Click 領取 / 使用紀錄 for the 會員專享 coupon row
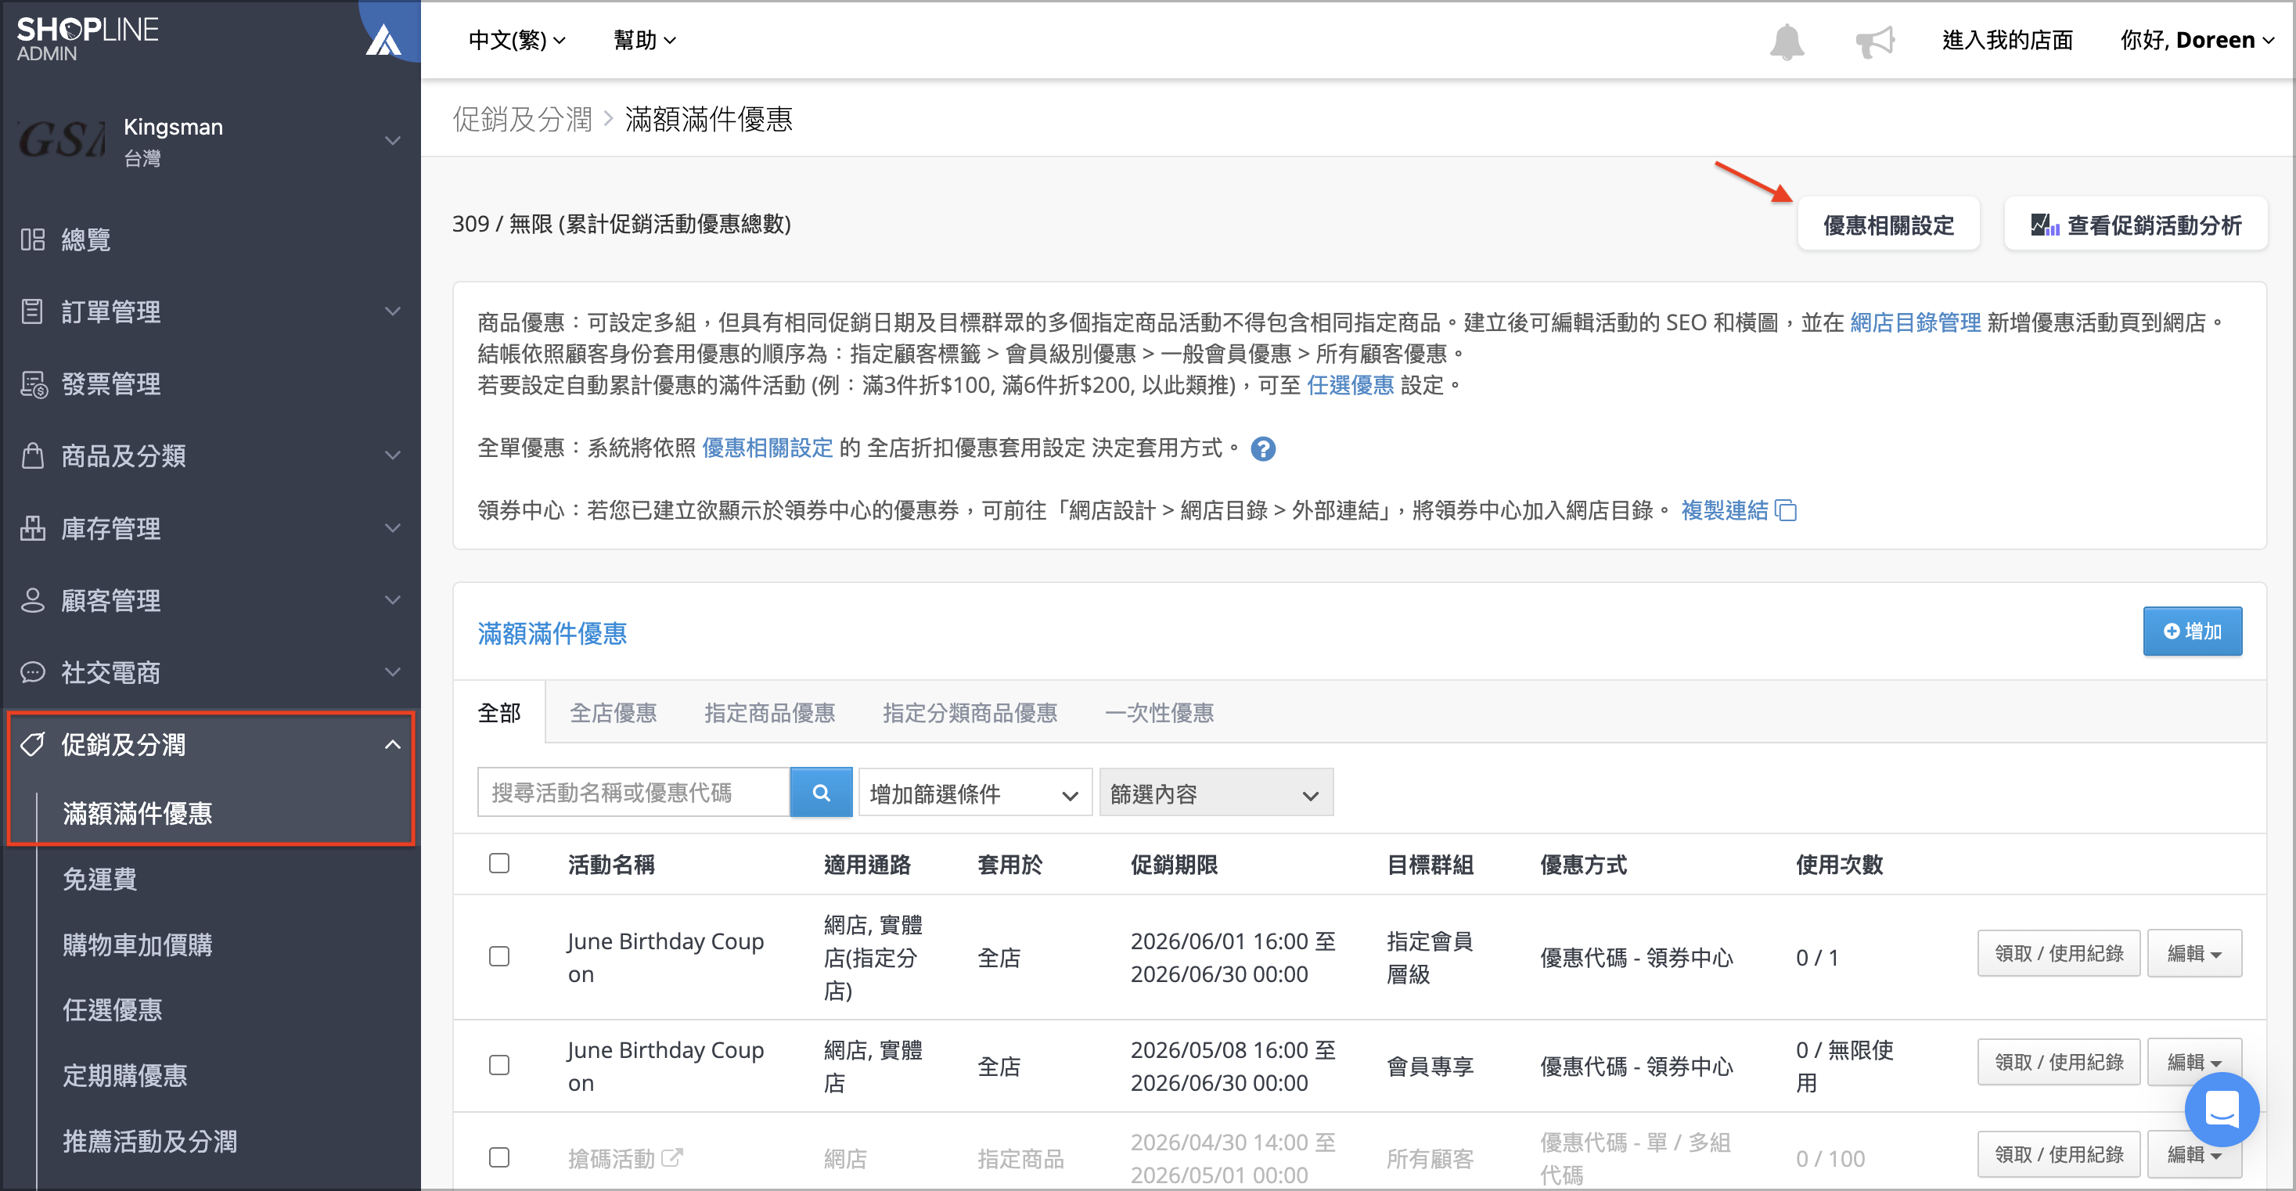This screenshot has height=1191, width=2296. click(x=2058, y=1062)
